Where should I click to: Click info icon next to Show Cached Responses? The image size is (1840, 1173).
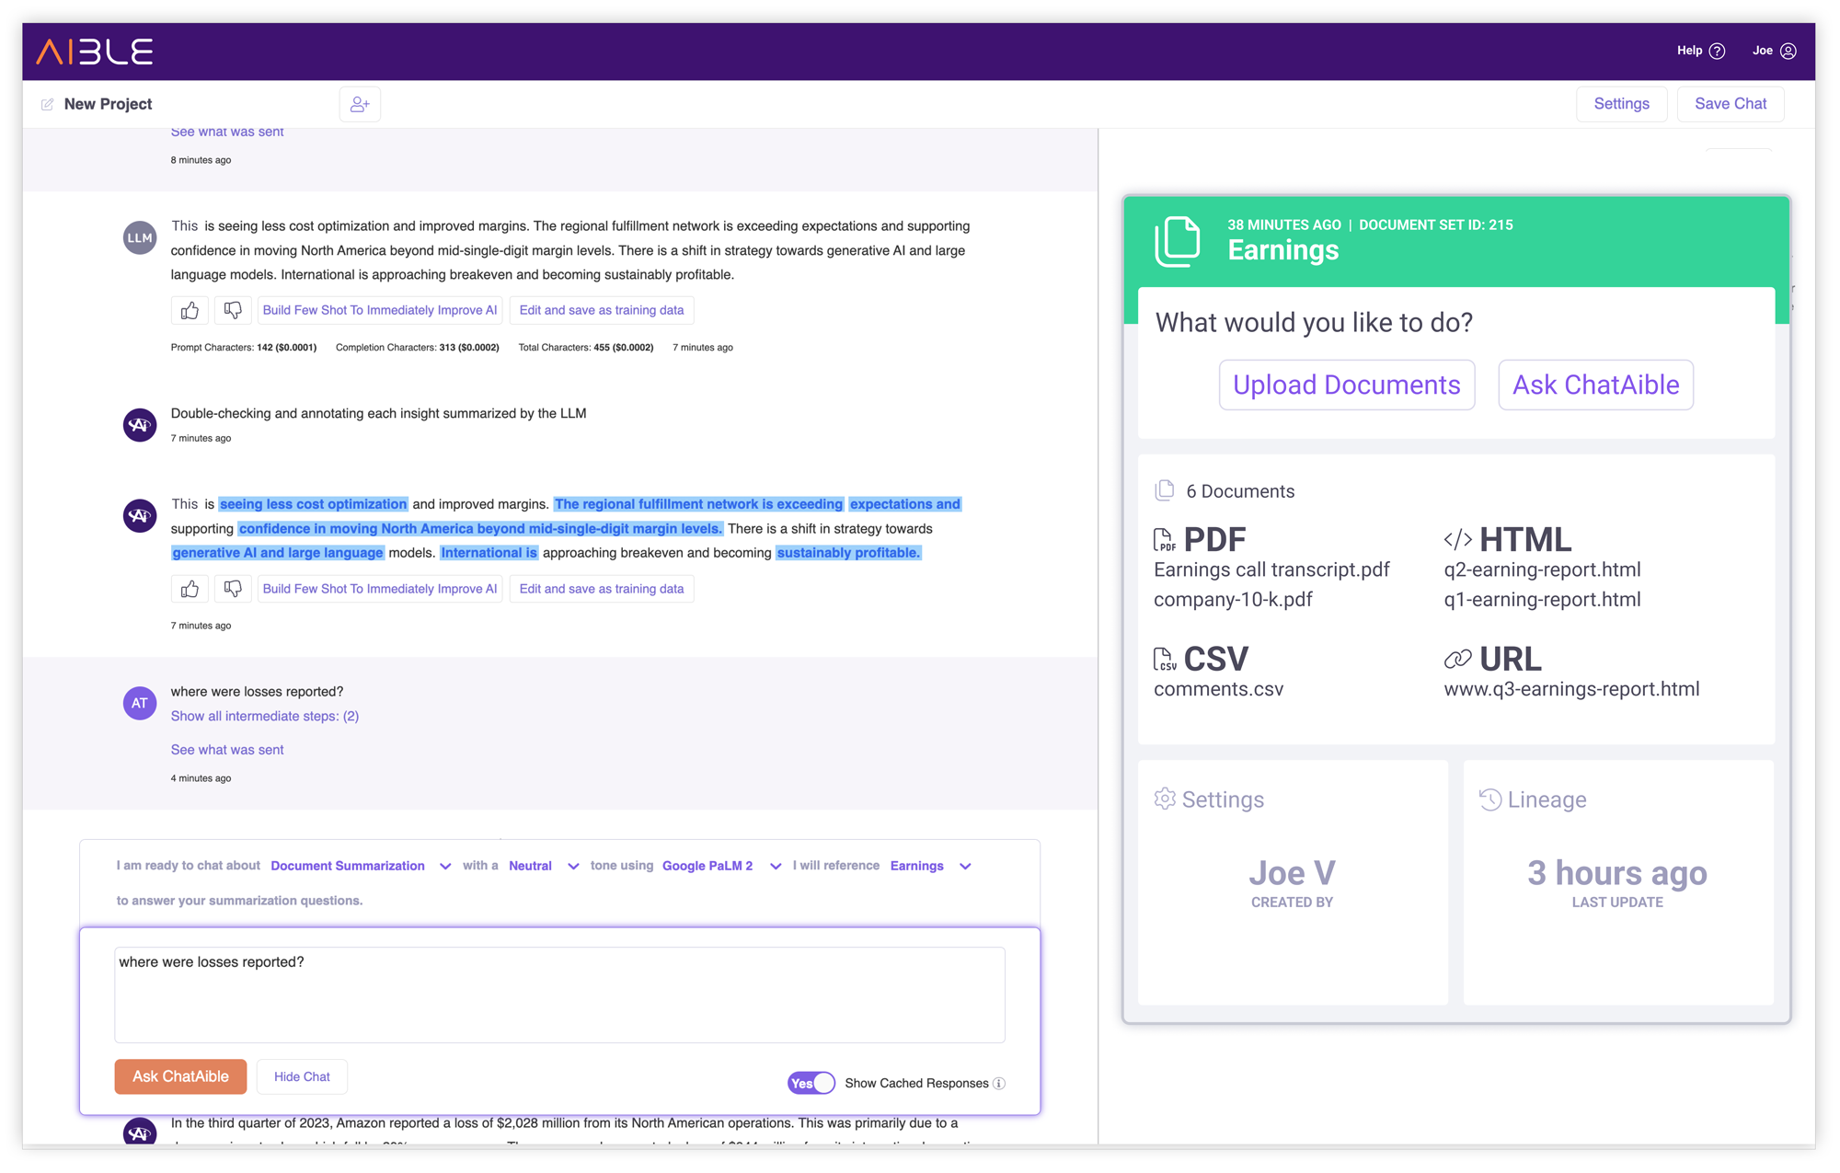click(999, 1084)
